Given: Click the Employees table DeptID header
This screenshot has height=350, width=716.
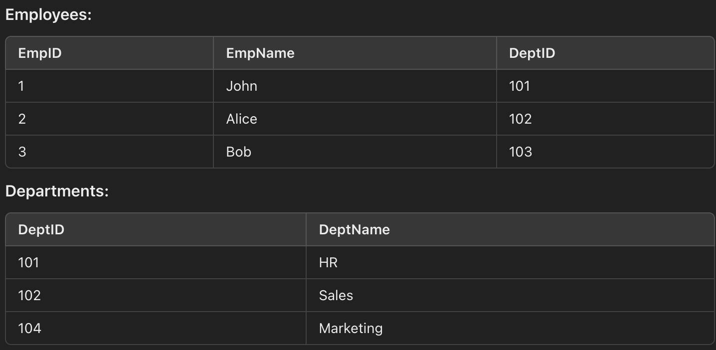Looking at the screenshot, I should (x=532, y=53).
